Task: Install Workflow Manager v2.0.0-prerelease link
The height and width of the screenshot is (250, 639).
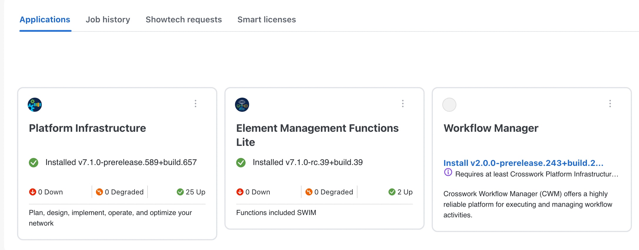Action: [x=523, y=163]
